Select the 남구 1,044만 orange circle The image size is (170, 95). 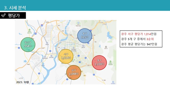click(74, 73)
